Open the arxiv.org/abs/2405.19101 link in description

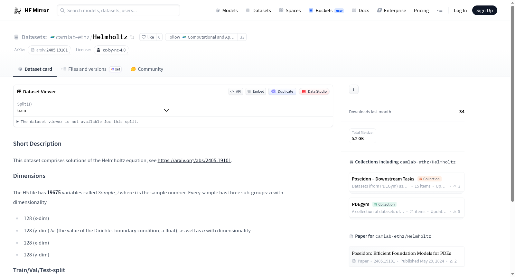click(194, 160)
